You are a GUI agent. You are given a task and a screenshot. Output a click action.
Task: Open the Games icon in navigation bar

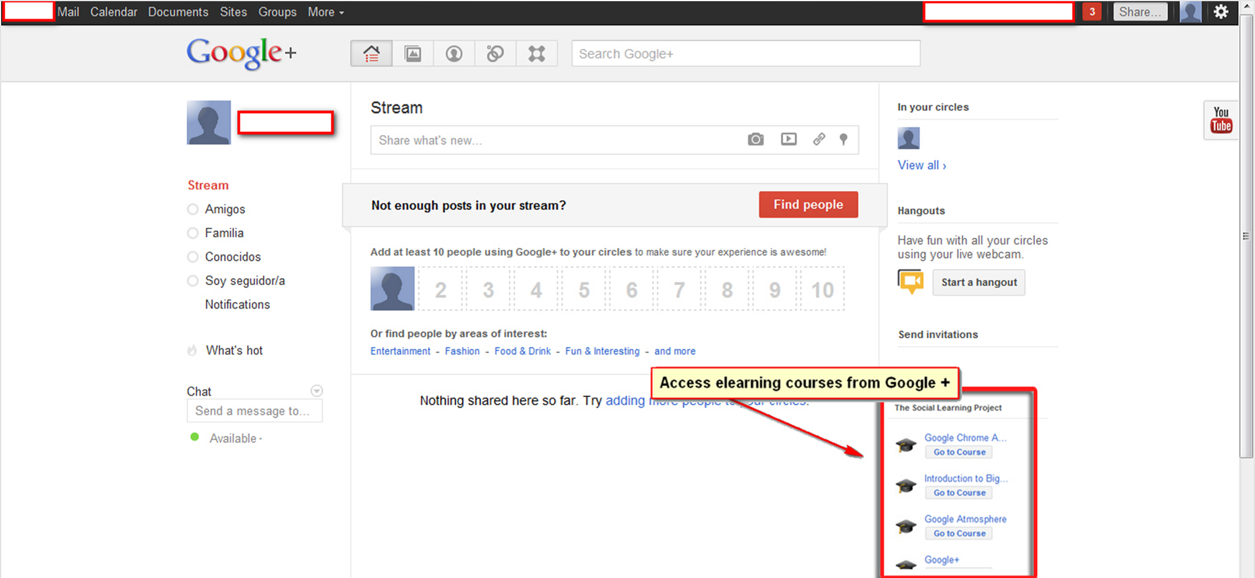tap(536, 54)
